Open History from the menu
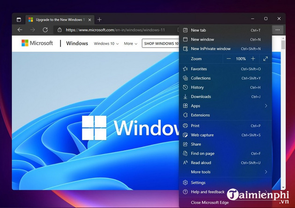Viewport: 295px width, 208px height. click(x=225, y=87)
